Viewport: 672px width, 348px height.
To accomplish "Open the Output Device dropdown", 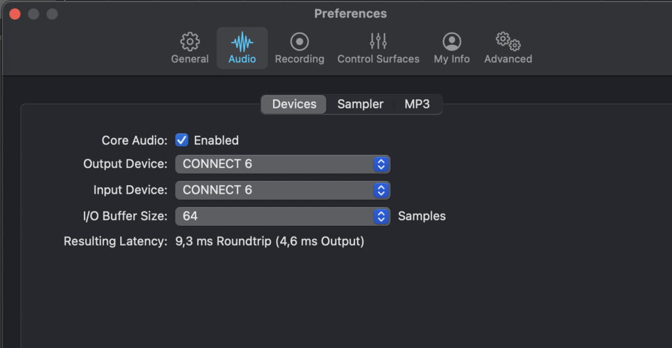I will (282, 164).
